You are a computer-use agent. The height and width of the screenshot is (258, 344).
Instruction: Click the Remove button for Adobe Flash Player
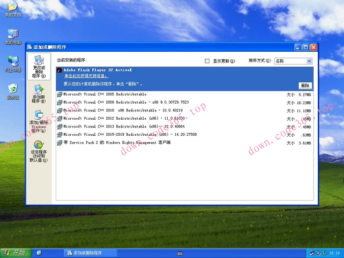tap(305, 86)
